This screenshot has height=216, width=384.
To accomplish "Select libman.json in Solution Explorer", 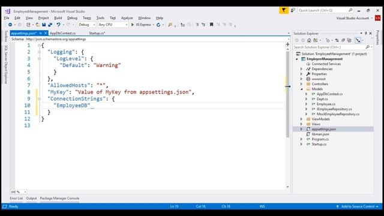I will [320, 134].
